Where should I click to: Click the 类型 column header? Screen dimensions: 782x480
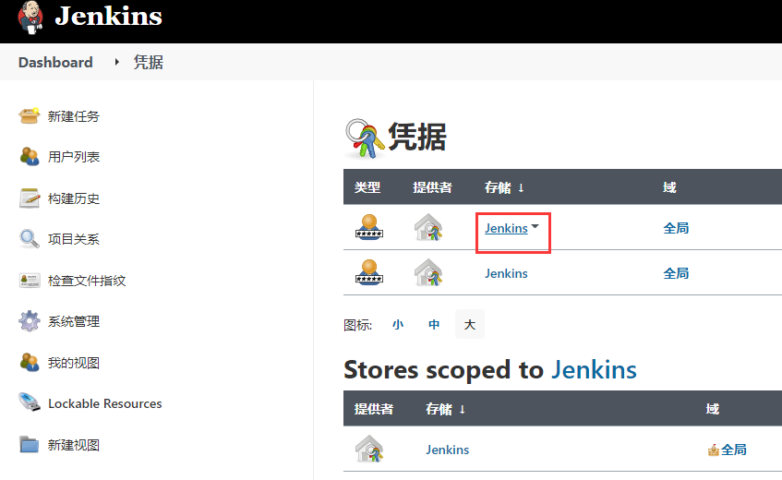(x=367, y=187)
